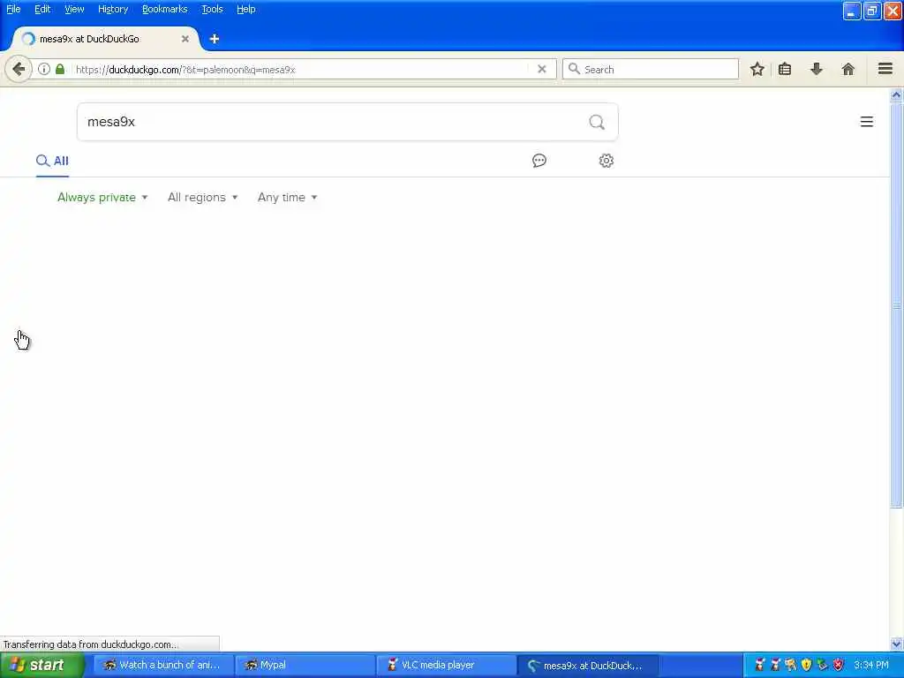Switch to VLC media player taskbar window
This screenshot has height=678, width=904.
446,666
